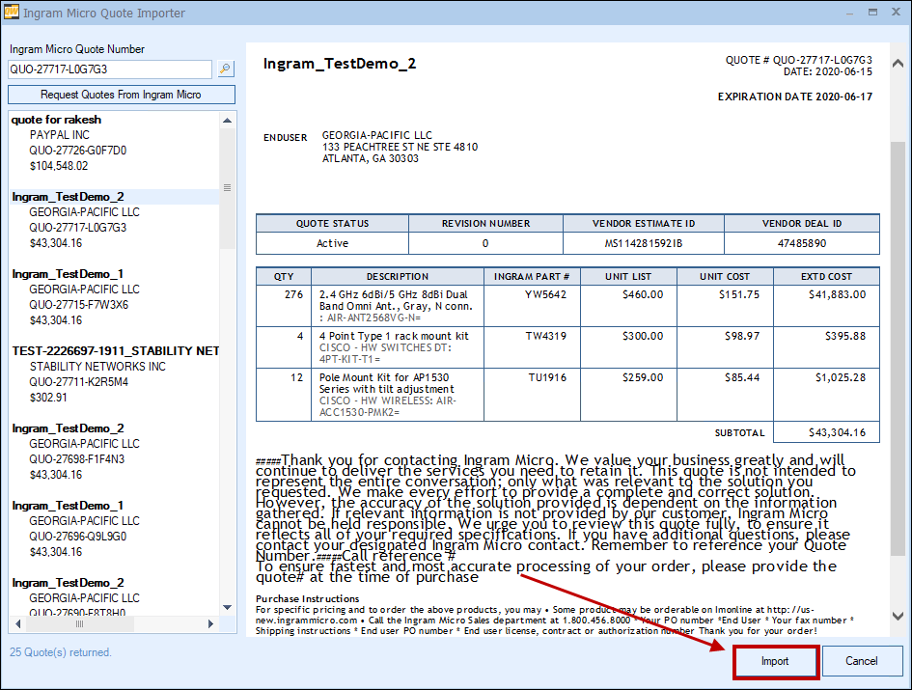This screenshot has height=690, width=912.
Task: Click the ENDUSER label
Action: [x=285, y=137]
